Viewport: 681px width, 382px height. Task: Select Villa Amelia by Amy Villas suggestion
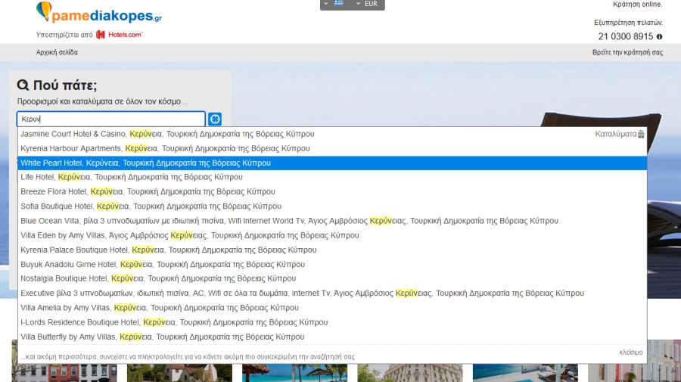coord(332,308)
